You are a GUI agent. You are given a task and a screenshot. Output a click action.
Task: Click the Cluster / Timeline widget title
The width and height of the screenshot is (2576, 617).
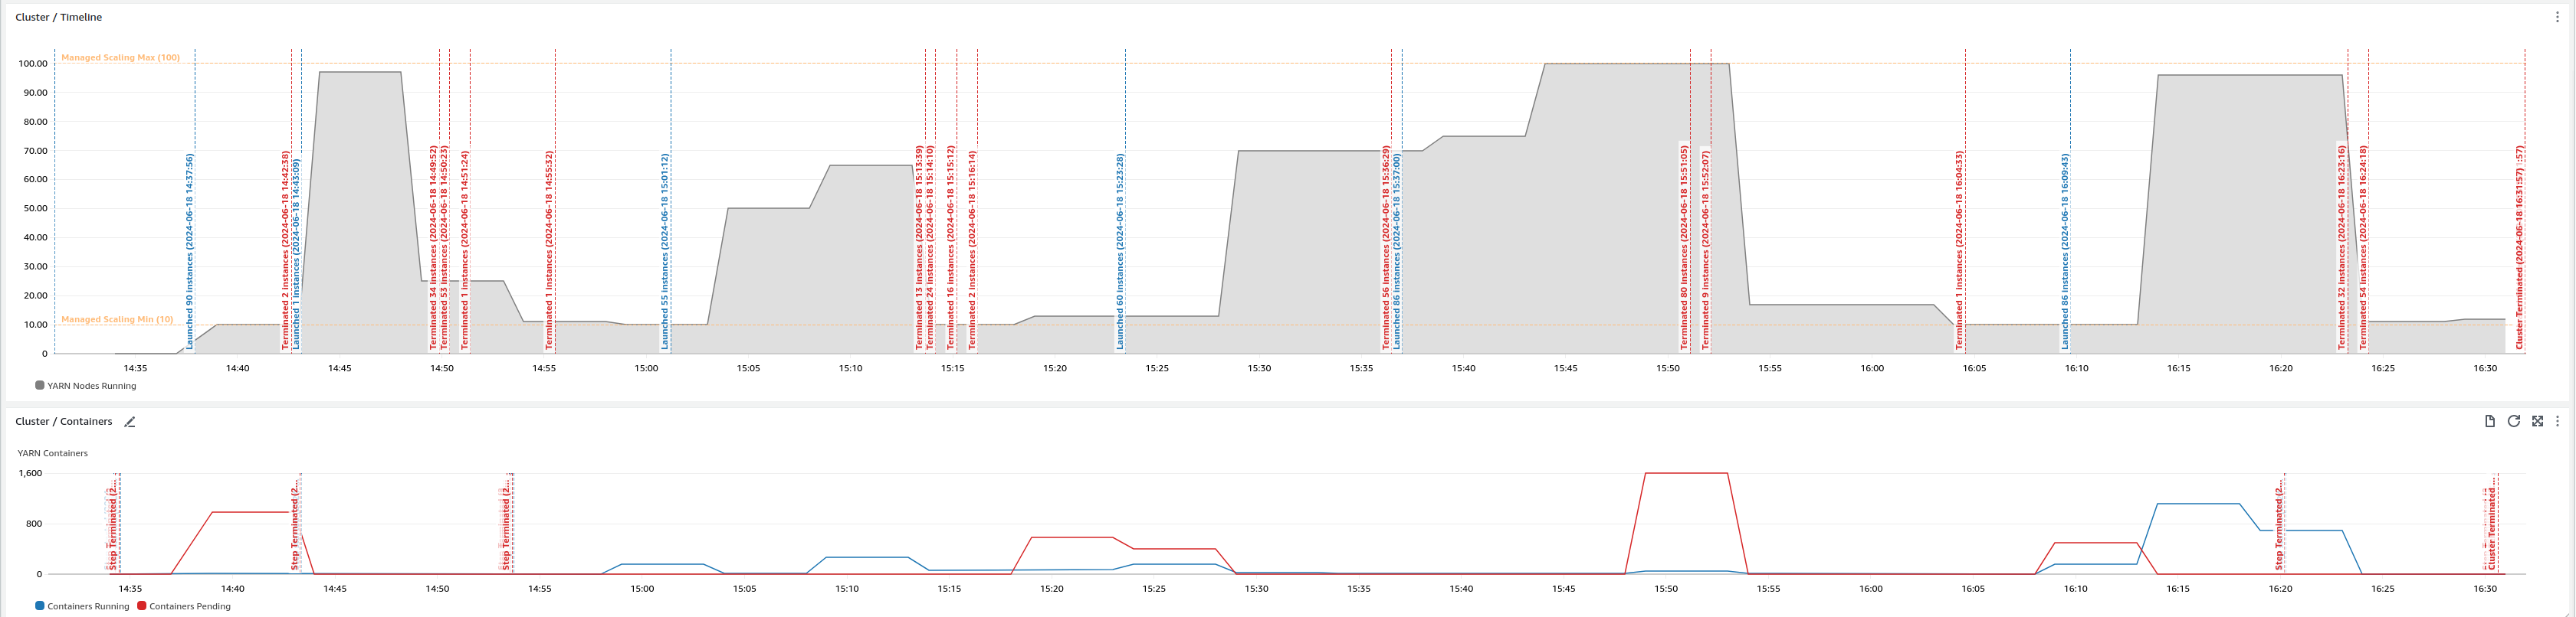(x=58, y=17)
